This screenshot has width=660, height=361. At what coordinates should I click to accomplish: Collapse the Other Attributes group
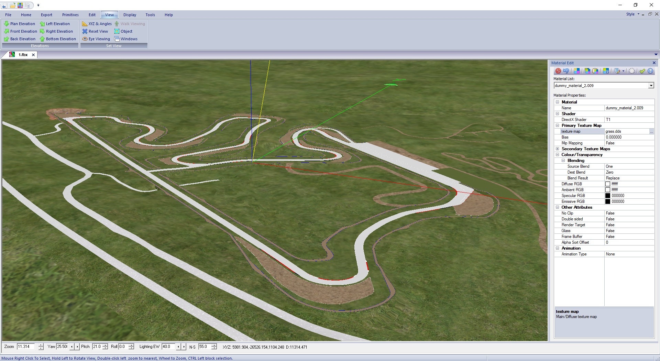click(557, 207)
